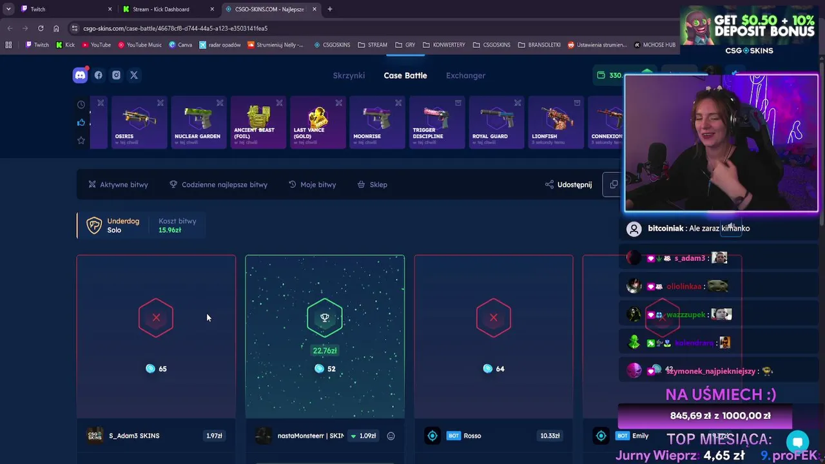Switch to the Twitch browser tab

click(64, 9)
